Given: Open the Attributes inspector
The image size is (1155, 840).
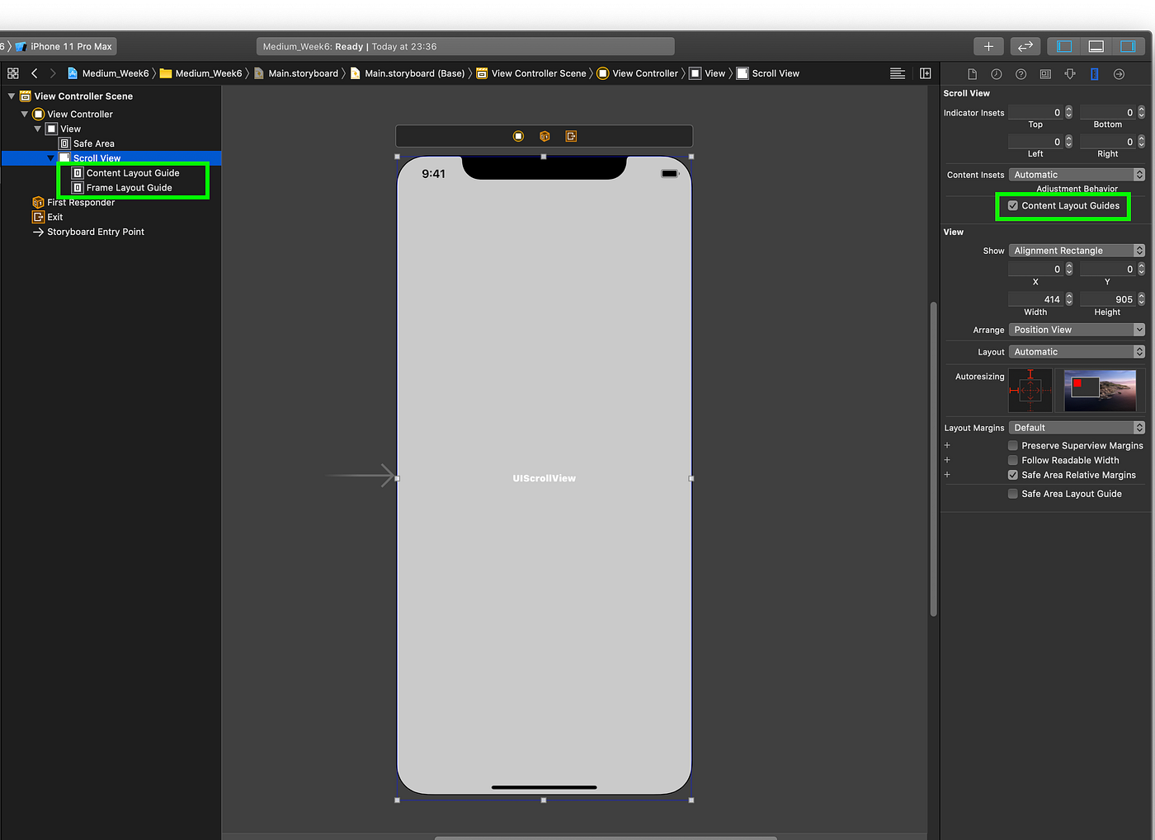Looking at the screenshot, I should coord(1070,73).
